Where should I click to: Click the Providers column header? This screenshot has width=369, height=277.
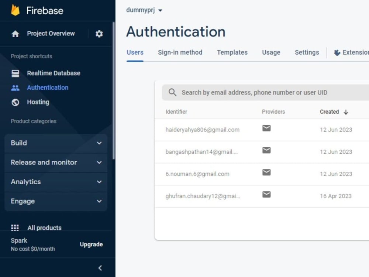pos(273,112)
